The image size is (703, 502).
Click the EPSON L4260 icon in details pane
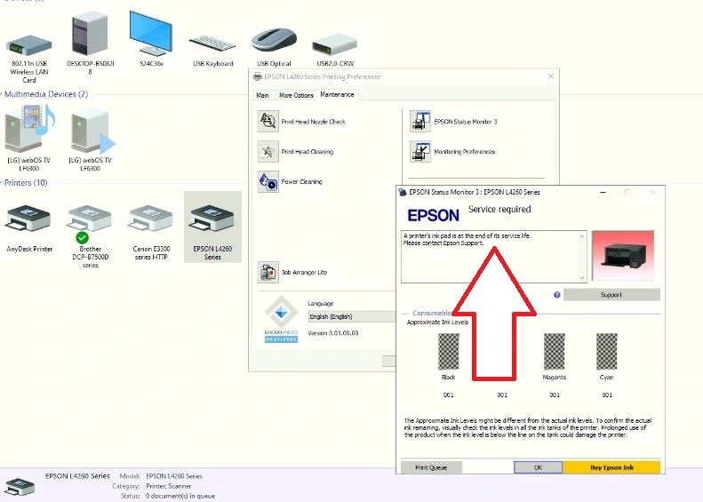pos(19,488)
